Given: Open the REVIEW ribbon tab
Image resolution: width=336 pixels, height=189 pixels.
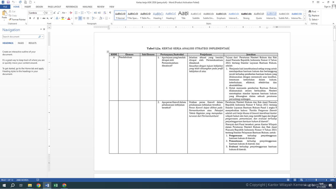Looking at the screenshot, I should tap(101, 7).
